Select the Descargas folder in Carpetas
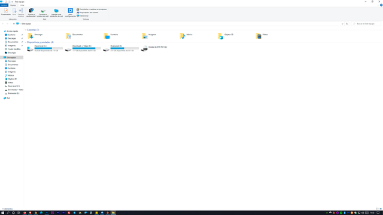 (35, 36)
